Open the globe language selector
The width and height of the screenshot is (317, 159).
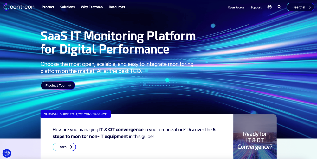[269, 7]
